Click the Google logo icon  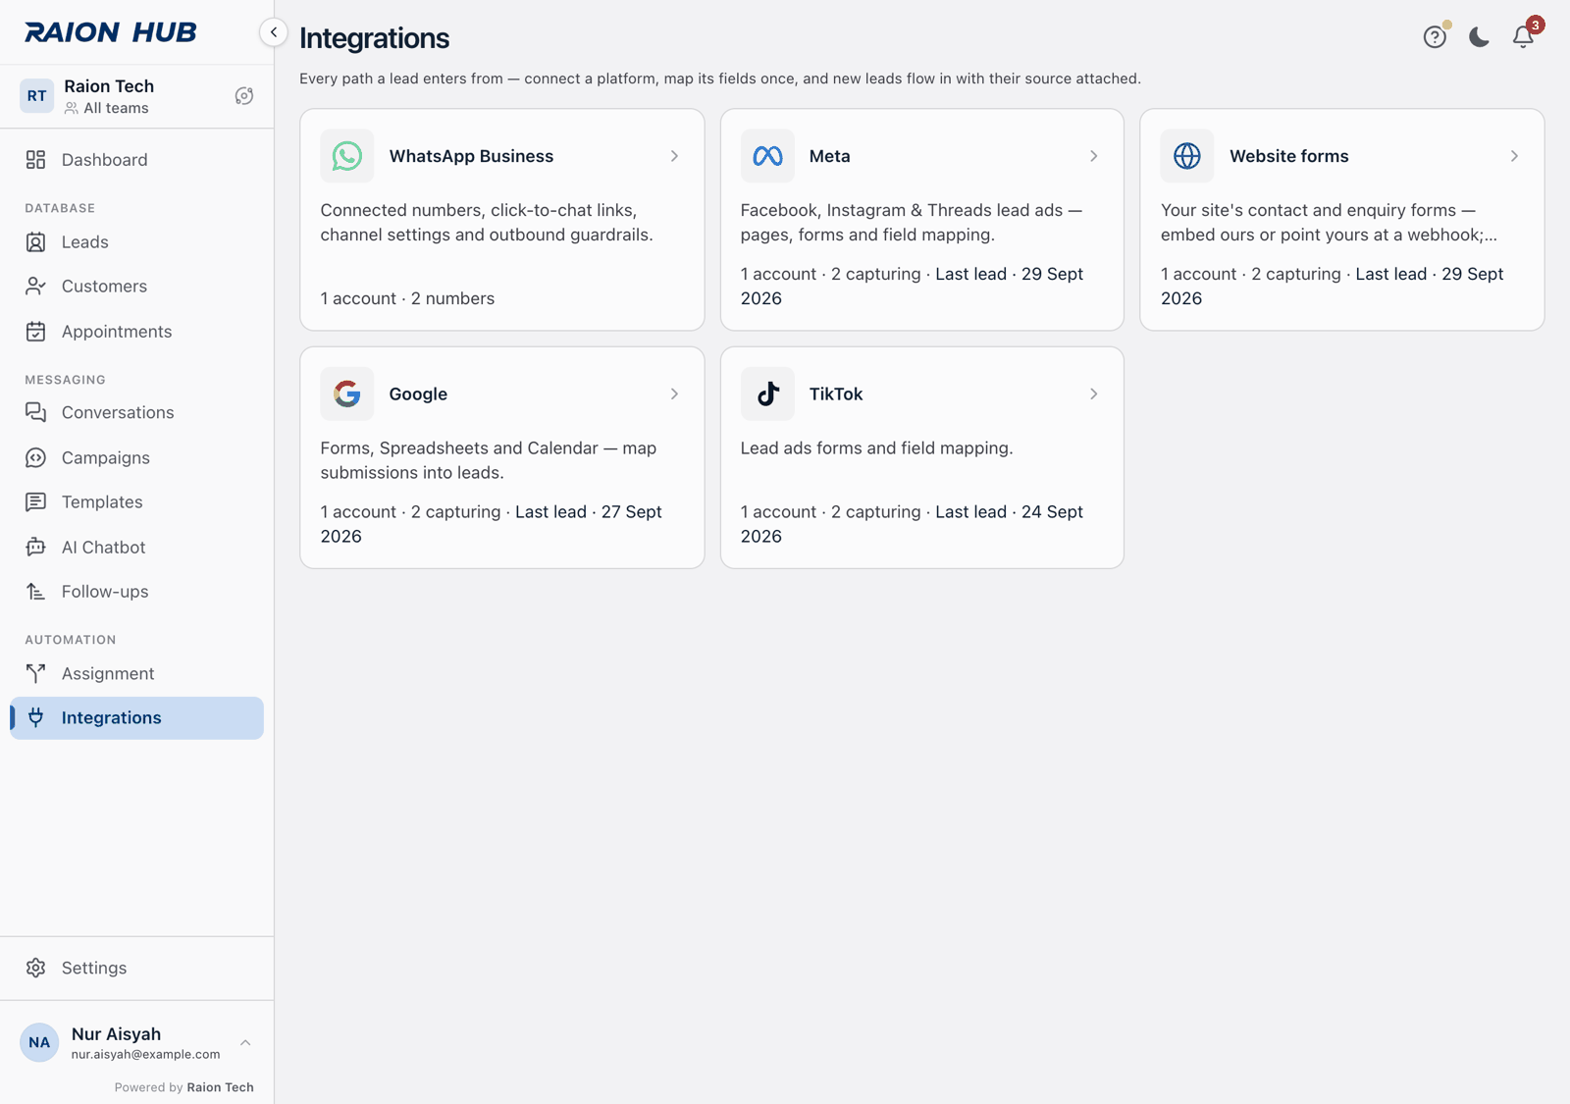coord(347,394)
